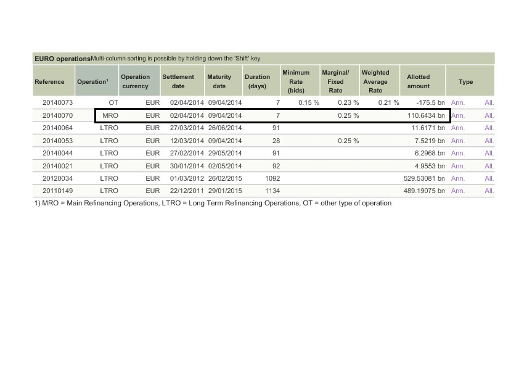Select reference number 20140073

point(57,102)
